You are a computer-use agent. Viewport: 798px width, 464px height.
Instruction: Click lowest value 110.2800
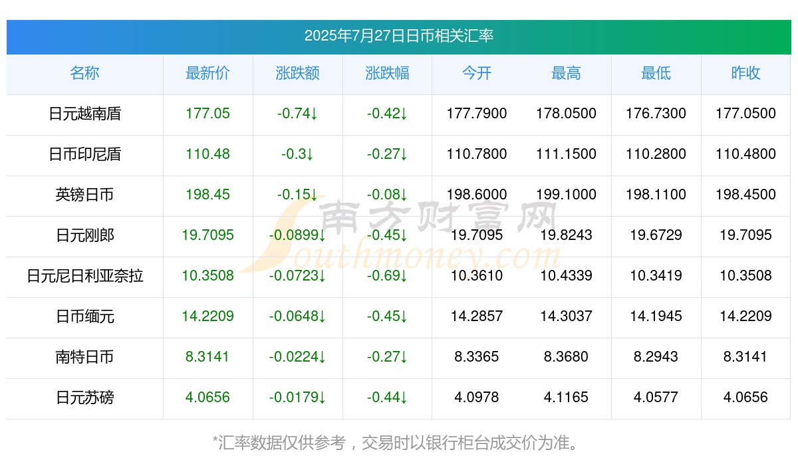[656, 154]
